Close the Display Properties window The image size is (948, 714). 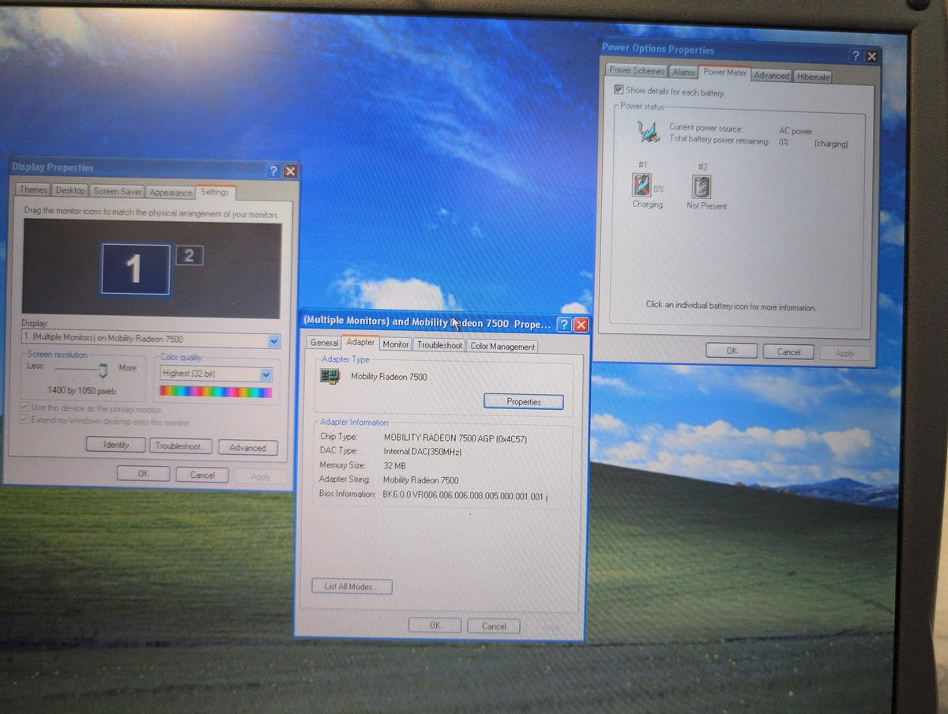click(x=291, y=171)
